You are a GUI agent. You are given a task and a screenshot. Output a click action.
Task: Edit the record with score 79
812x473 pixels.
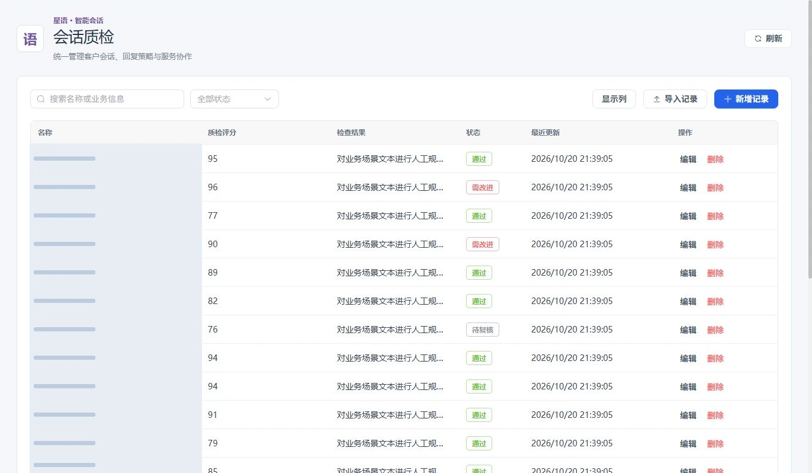688,444
